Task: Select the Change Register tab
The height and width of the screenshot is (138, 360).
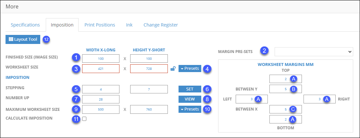Action: coord(161,25)
